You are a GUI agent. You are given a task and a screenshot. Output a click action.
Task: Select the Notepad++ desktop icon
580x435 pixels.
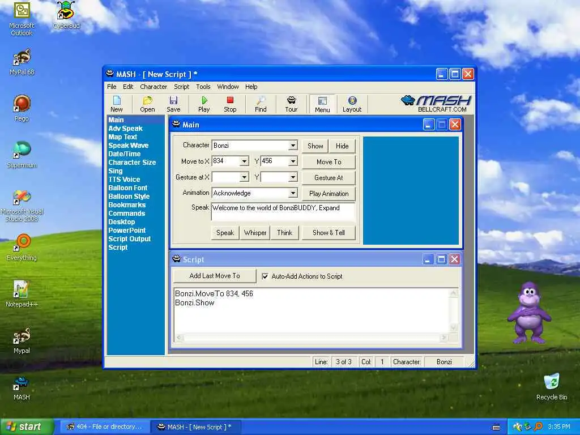22,294
